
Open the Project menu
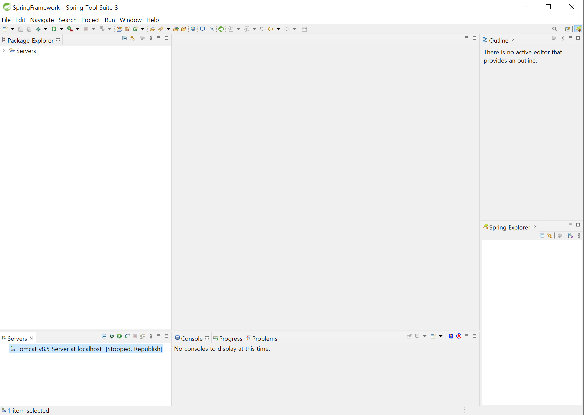pos(91,20)
